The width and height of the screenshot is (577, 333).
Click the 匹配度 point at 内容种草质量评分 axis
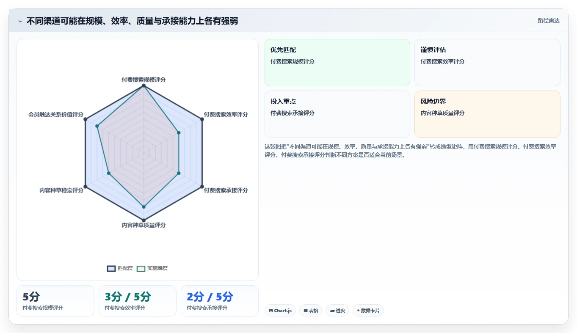pyautogui.click(x=144, y=220)
